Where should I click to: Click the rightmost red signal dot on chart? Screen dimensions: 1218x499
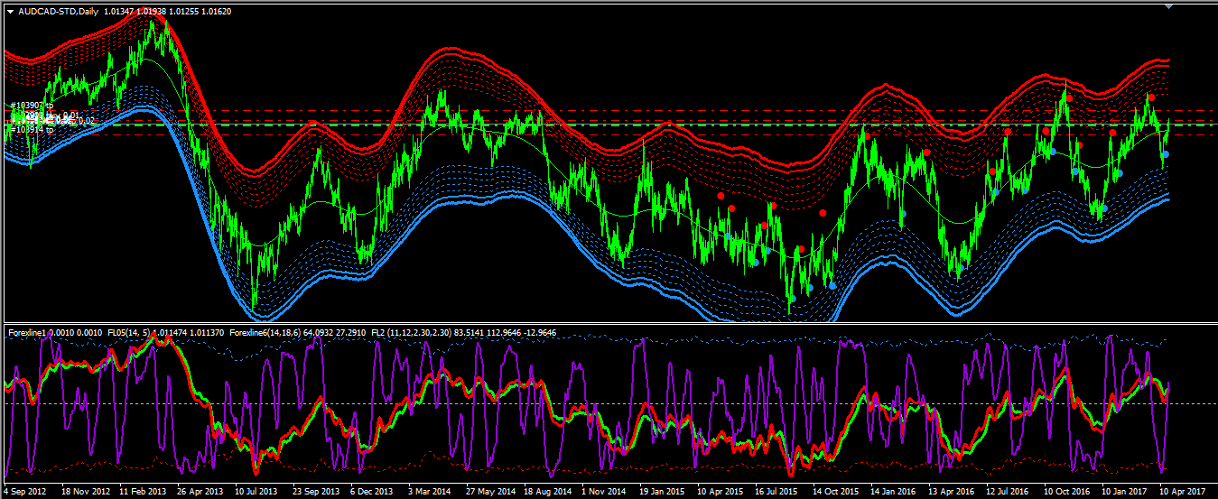coord(1152,97)
